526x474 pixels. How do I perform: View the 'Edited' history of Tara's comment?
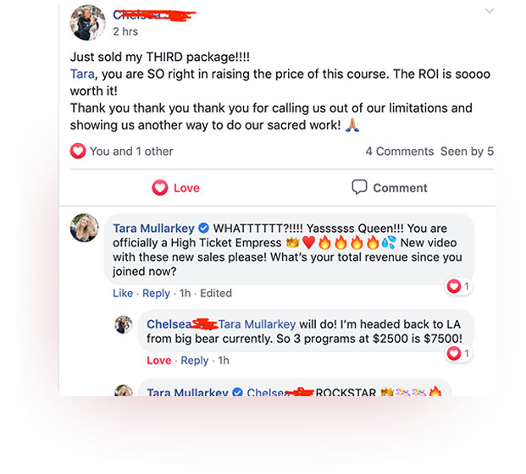coord(216,294)
